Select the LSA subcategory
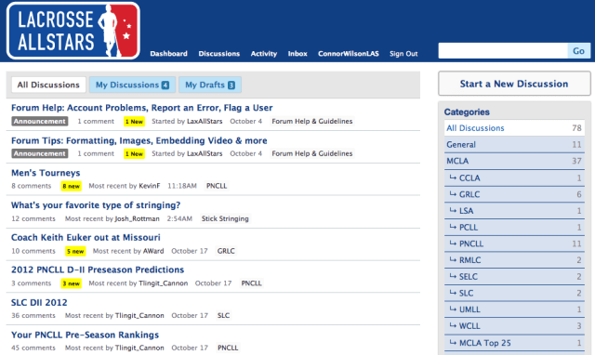595x355 pixels. (x=514, y=211)
